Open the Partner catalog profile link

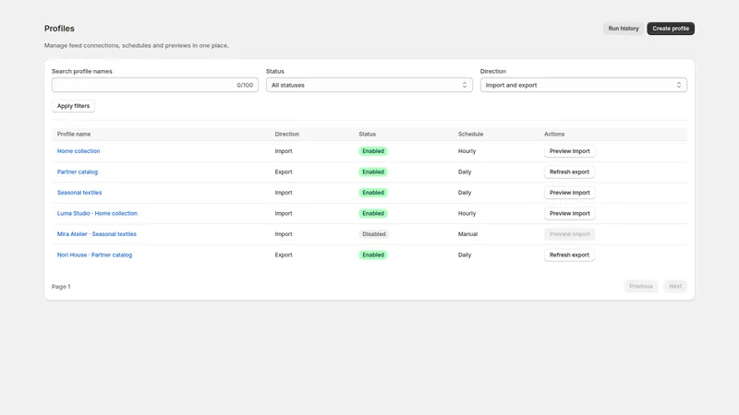[78, 172]
